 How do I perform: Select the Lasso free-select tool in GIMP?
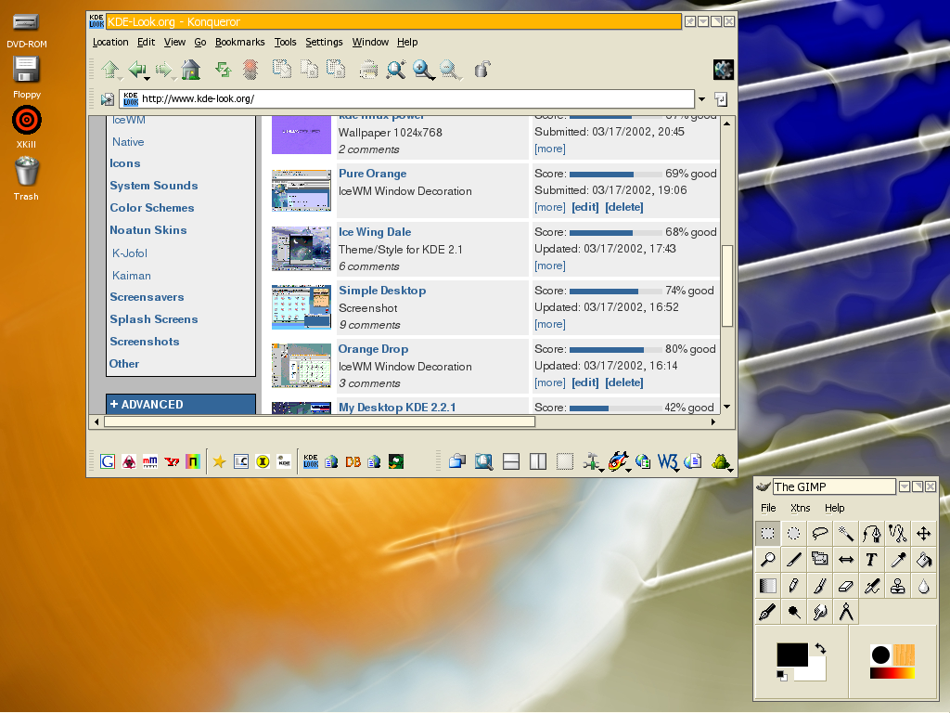pos(820,534)
